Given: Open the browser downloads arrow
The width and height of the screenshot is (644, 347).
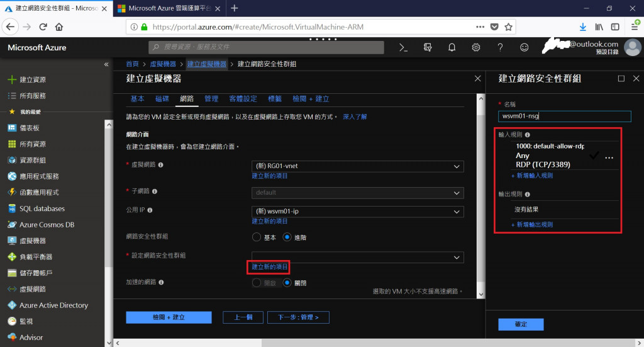Looking at the screenshot, I should click(x=583, y=26).
